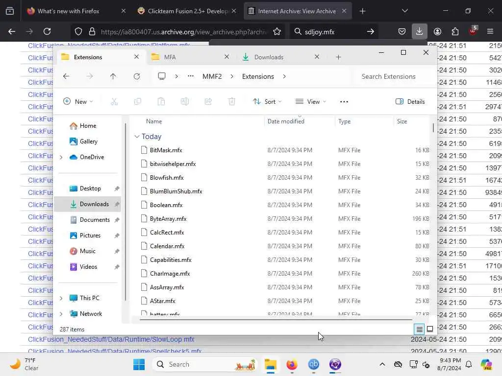Image resolution: width=502 pixels, height=376 pixels.
Task: Expand OneDrive in navigation pane
Action: [x=61, y=157]
